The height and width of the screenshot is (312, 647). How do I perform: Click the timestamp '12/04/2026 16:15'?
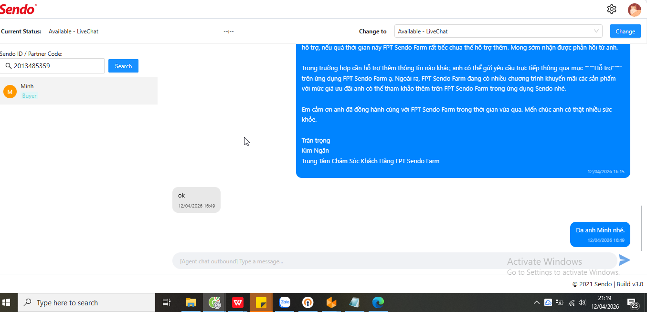click(605, 171)
